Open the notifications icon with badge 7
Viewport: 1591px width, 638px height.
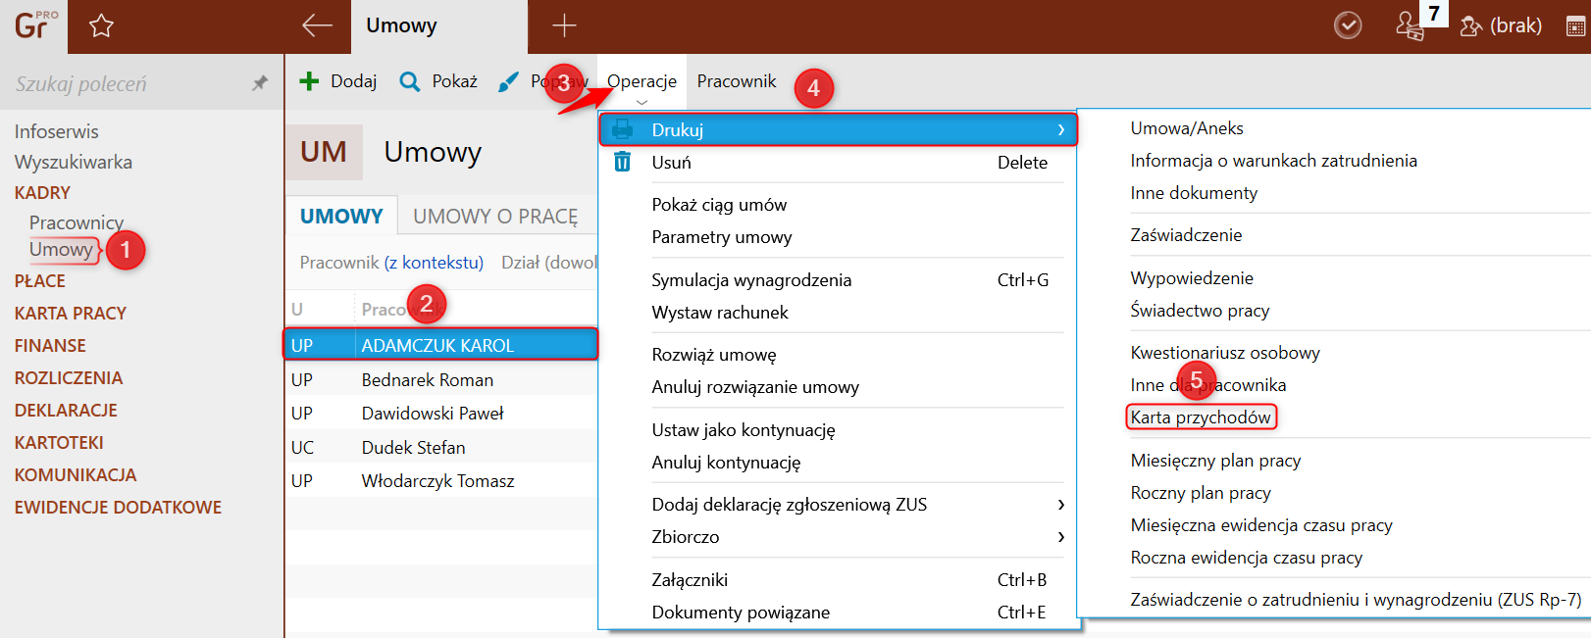(x=1410, y=25)
